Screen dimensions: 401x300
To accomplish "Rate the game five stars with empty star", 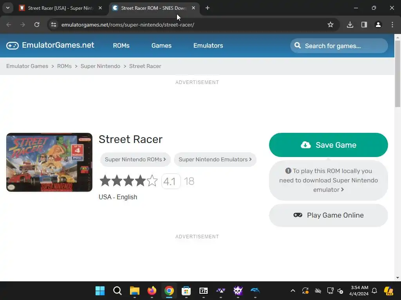I will coord(152,180).
